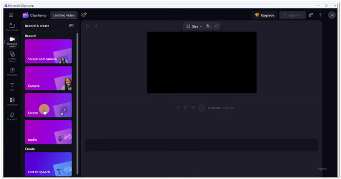
Task: Open the Text to speech card
Action: (48, 164)
